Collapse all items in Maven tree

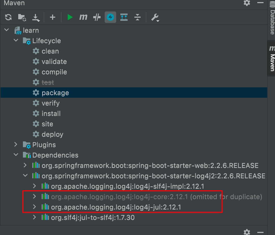pyautogui.click(x=137, y=17)
